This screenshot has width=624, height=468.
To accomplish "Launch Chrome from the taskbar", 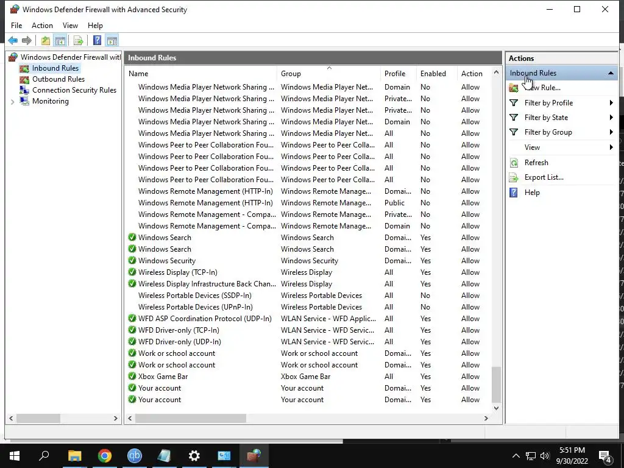I will pos(105,456).
